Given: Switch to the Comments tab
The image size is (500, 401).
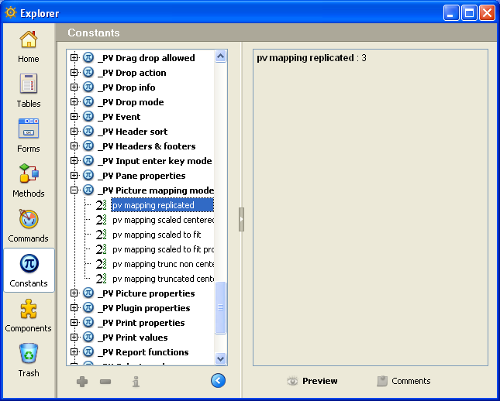Looking at the screenshot, I should pos(403,381).
